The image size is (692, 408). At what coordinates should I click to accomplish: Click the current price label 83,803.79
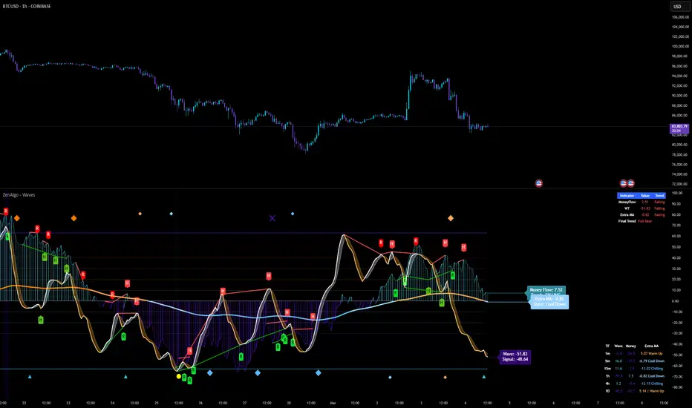(x=679, y=128)
